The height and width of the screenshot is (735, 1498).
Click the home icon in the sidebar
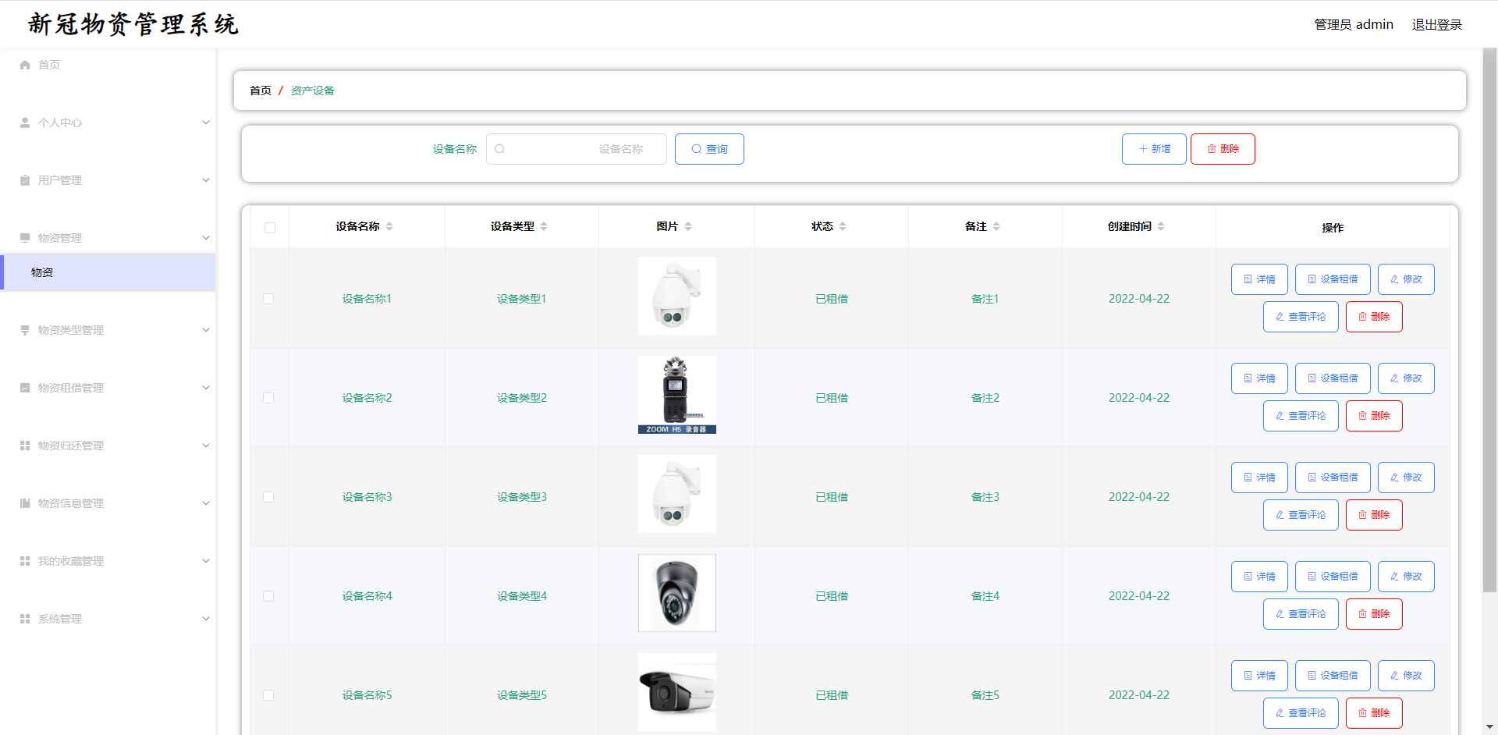pos(25,65)
